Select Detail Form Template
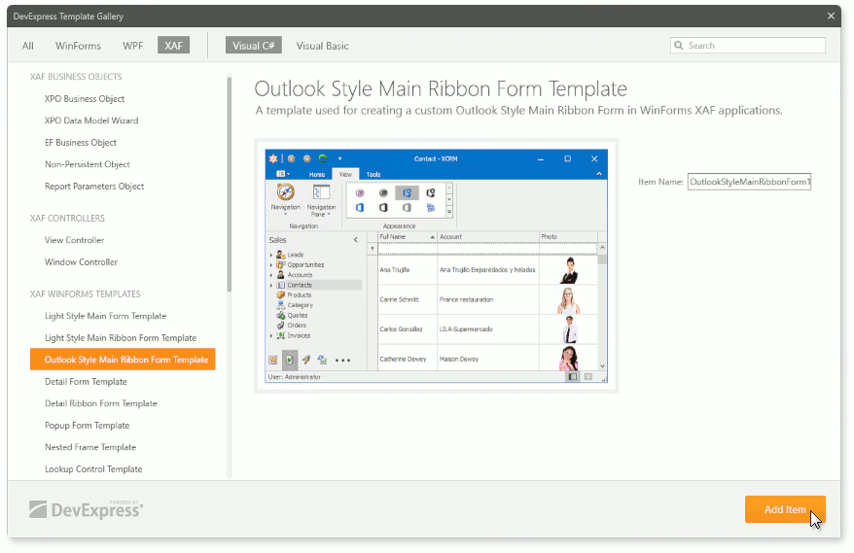 point(86,382)
